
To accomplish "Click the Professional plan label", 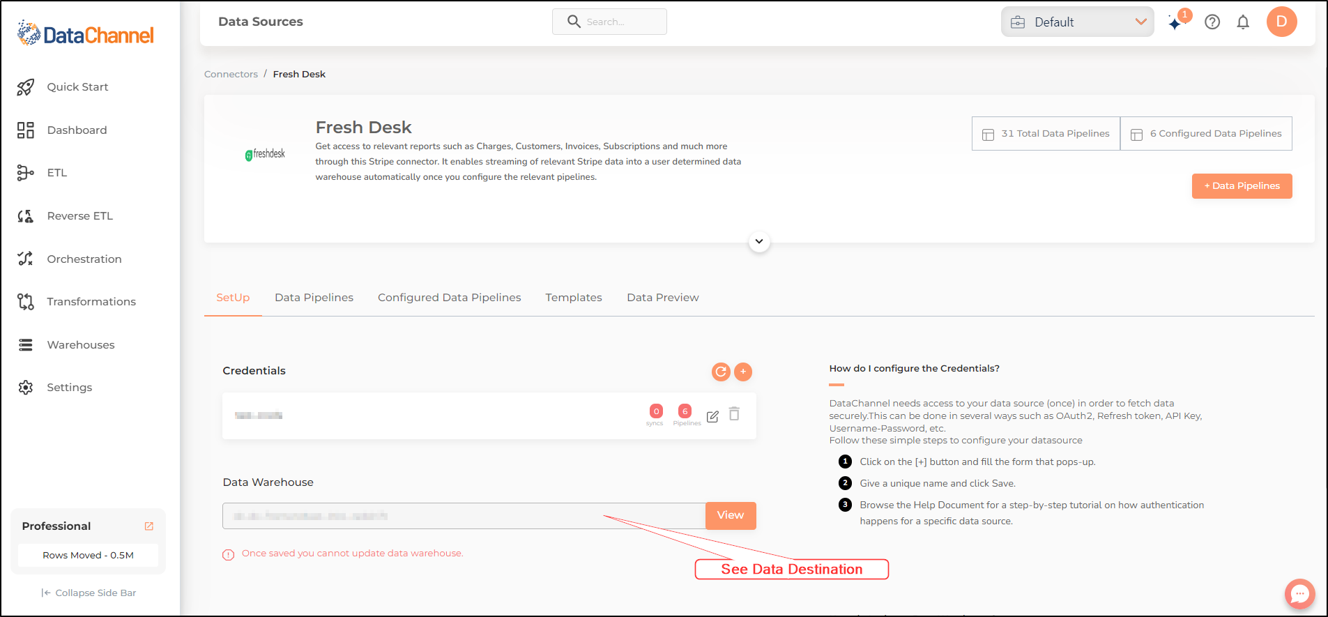I will click(x=56, y=526).
